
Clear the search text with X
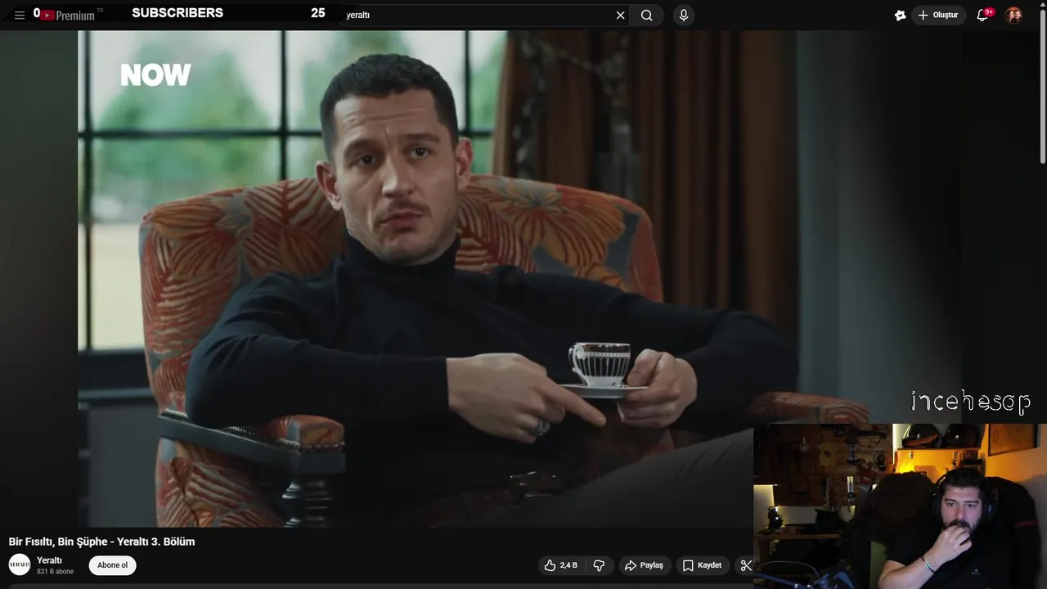click(620, 15)
